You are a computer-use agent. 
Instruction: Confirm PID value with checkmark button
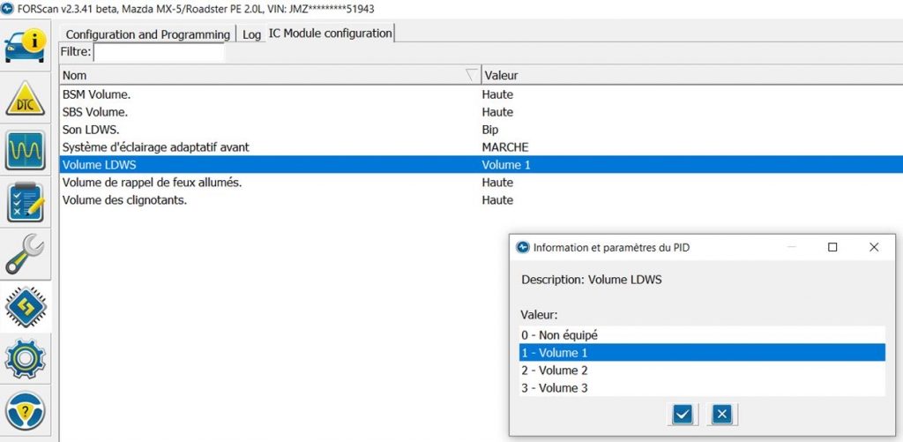click(683, 414)
